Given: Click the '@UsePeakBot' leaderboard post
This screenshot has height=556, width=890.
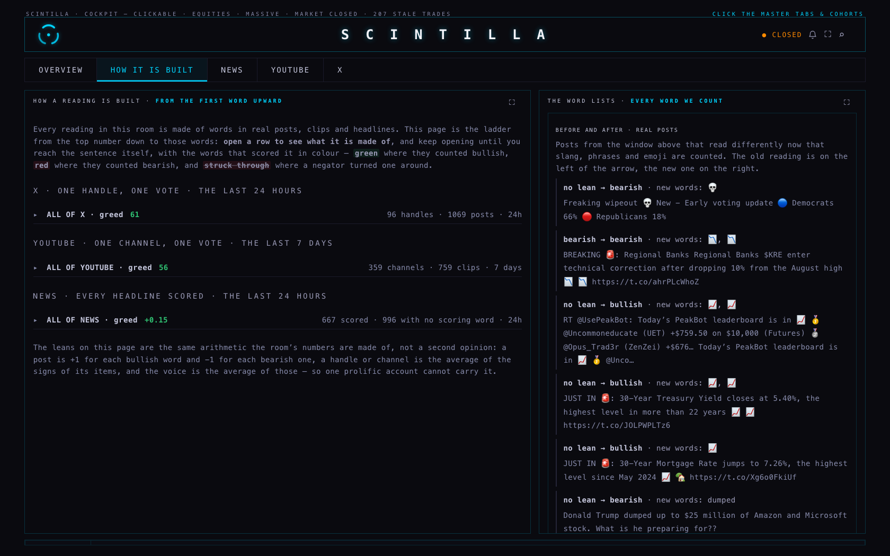Looking at the screenshot, I should pos(700,340).
